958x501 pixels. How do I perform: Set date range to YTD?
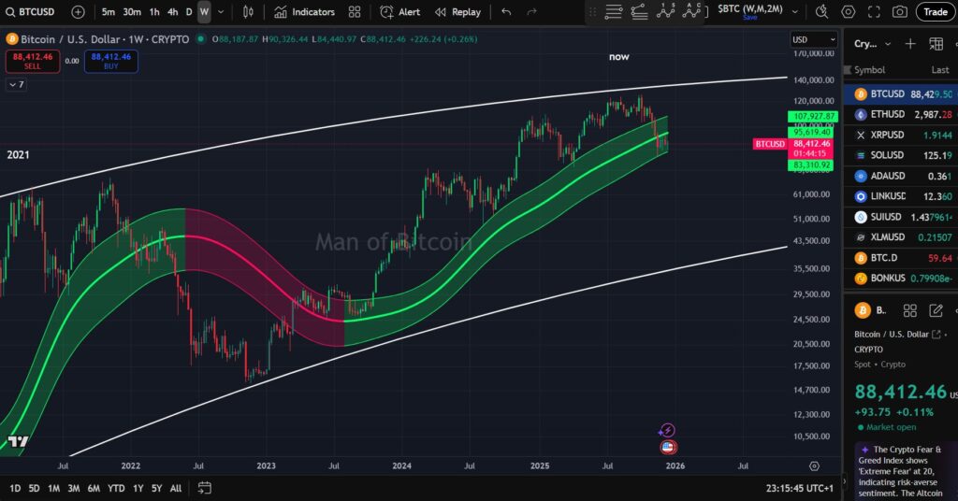[116, 488]
